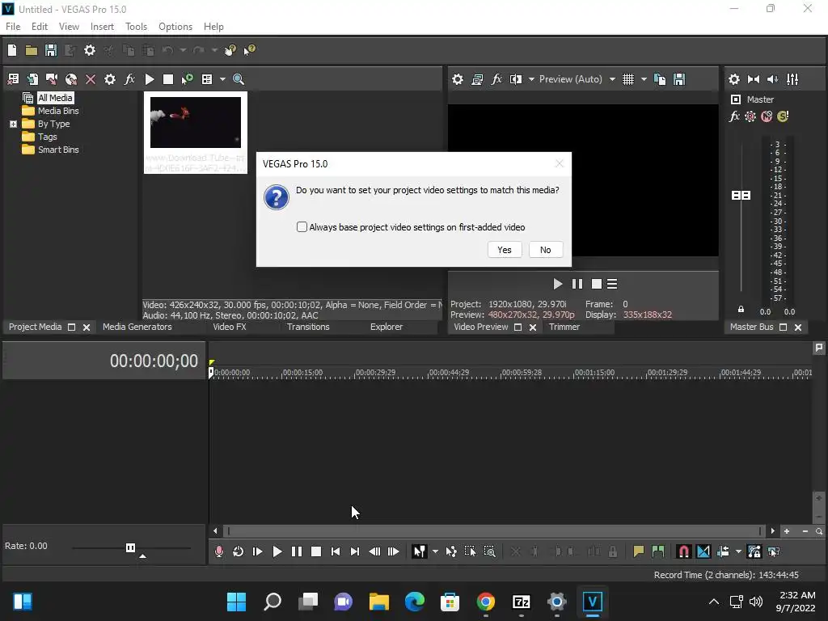Toggle Lock Envelopes to Events icon
Viewport: 828px width, 621px height.
click(x=754, y=551)
